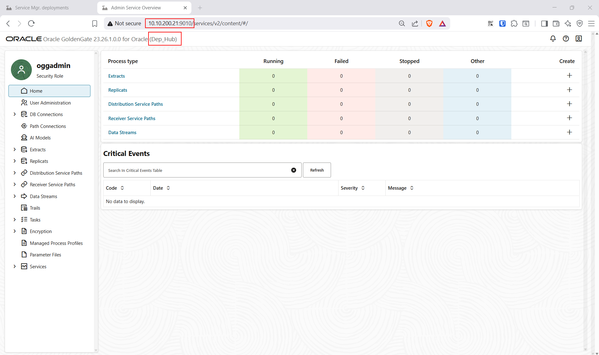Click the ORACLE logo in header
The width and height of the screenshot is (599, 355).
[24, 39]
